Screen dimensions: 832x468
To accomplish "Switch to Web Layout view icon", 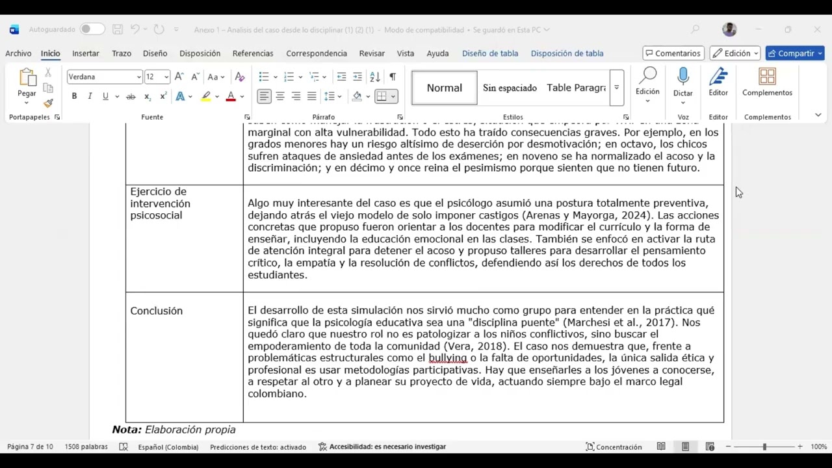I will point(710,447).
